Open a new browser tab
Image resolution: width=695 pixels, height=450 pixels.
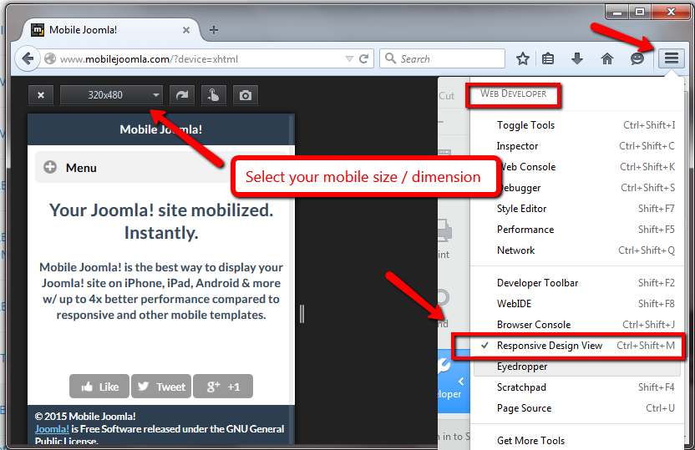(214, 30)
